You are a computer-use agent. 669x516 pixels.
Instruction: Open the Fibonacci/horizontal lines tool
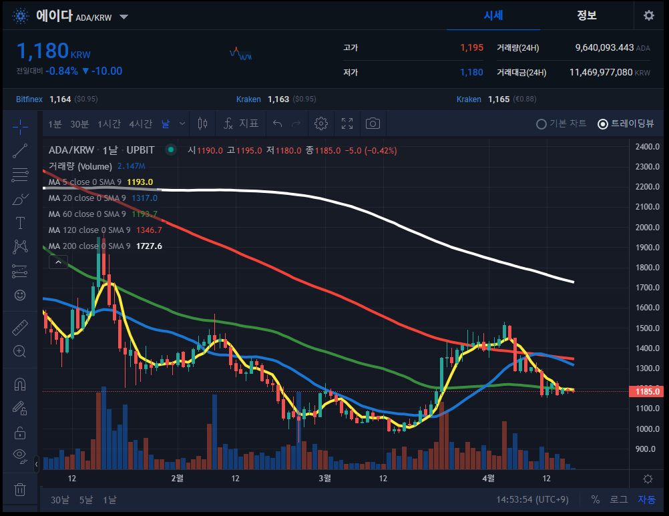(x=20, y=175)
